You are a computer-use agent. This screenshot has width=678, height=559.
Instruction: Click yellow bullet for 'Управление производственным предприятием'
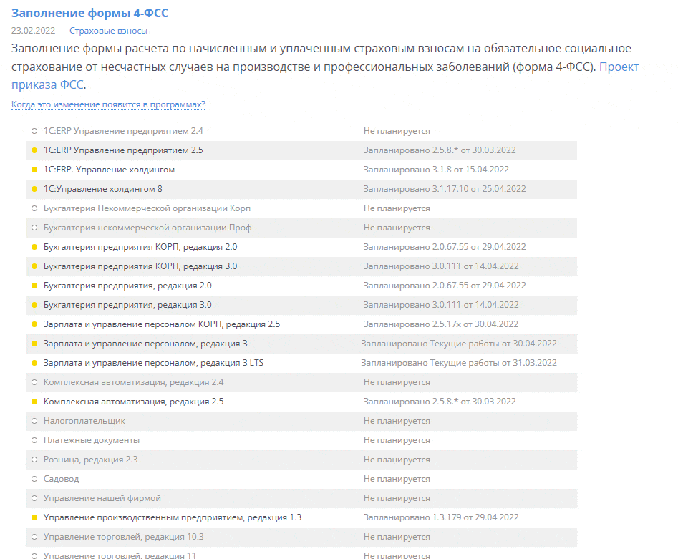[x=34, y=517]
